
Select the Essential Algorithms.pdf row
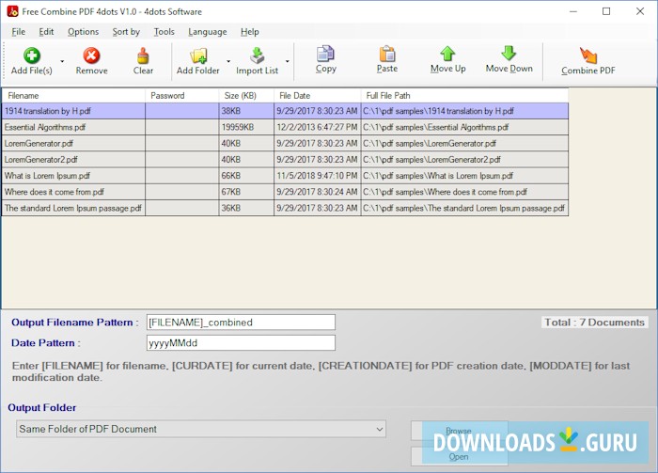[x=73, y=127]
